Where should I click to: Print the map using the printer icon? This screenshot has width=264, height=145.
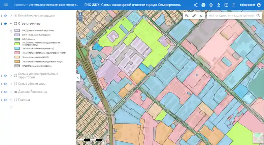(203, 5)
